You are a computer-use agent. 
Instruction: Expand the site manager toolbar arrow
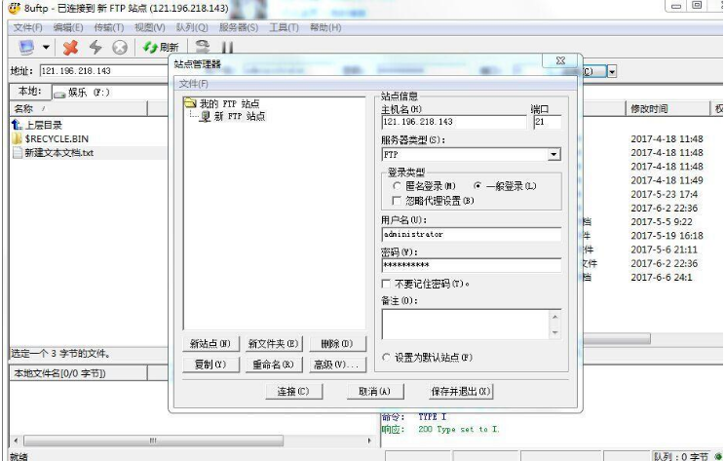tap(46, 47)
